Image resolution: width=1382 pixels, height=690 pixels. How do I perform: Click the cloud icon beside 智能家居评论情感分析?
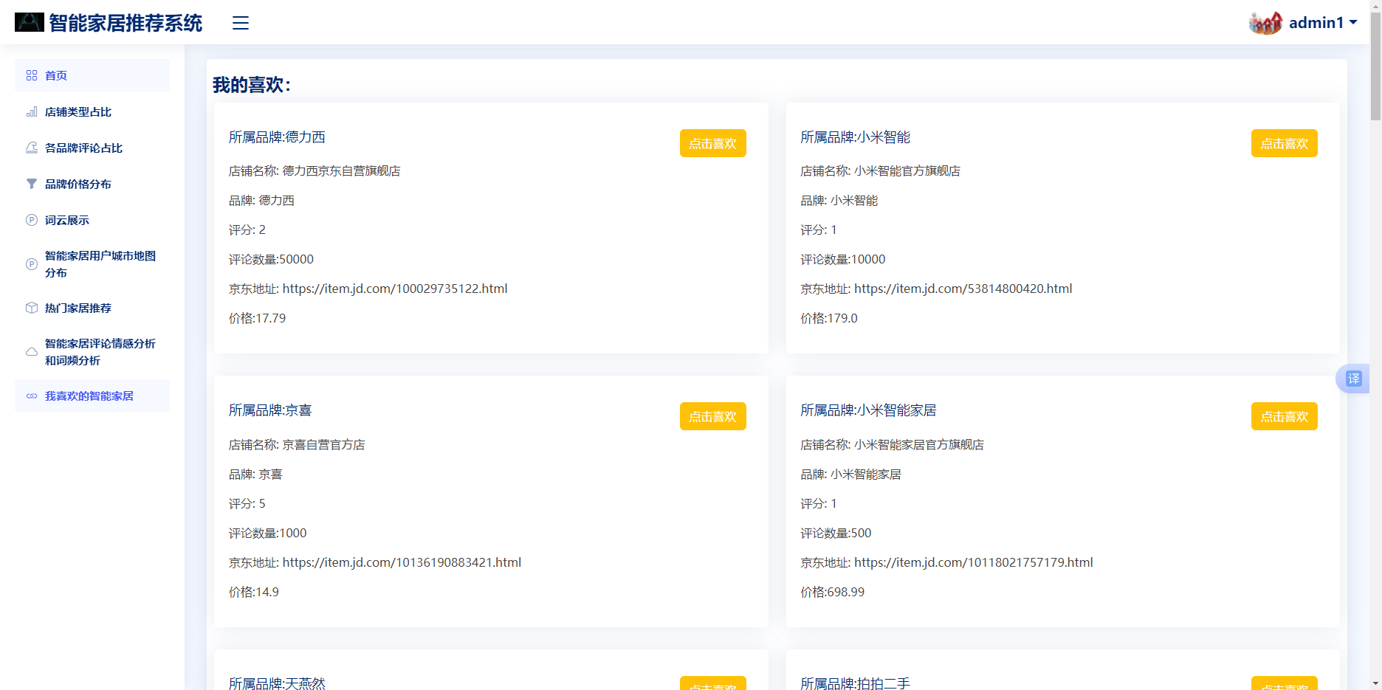click(32, 352)
